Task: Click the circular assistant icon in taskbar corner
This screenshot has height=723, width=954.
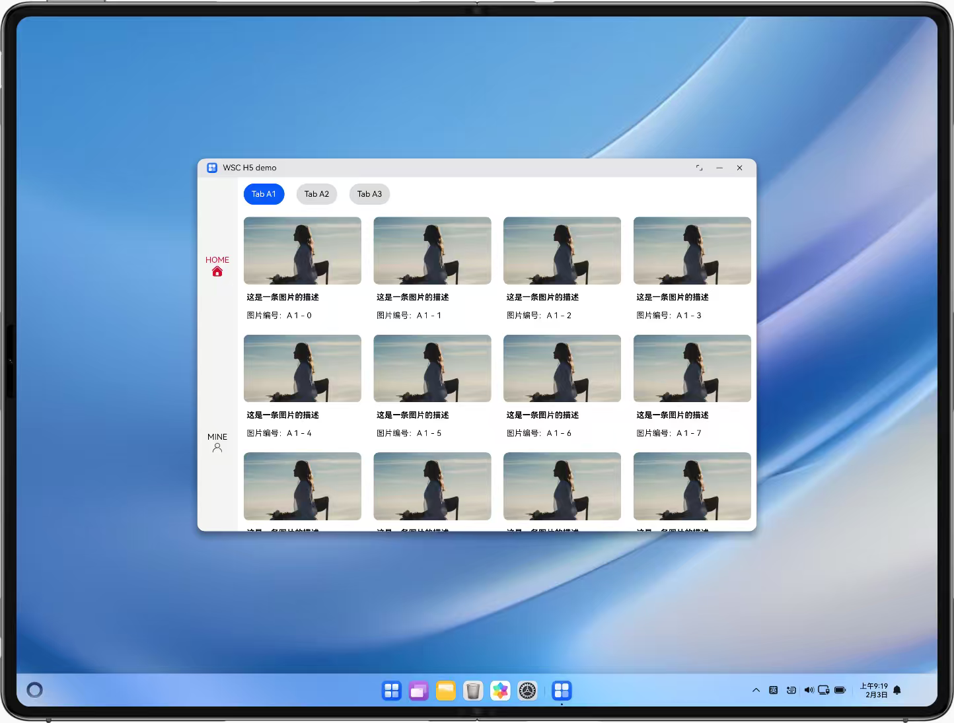Action: pyautogui.click(x=34, y=690)
